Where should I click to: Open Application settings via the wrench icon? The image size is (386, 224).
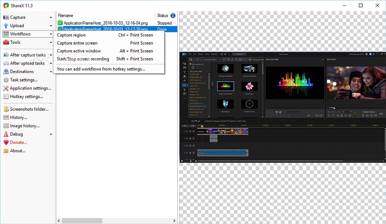[5, 88]
